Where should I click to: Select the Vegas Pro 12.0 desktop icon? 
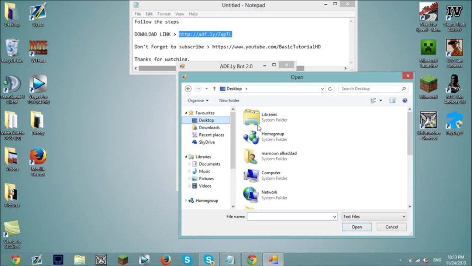point(38,89)
